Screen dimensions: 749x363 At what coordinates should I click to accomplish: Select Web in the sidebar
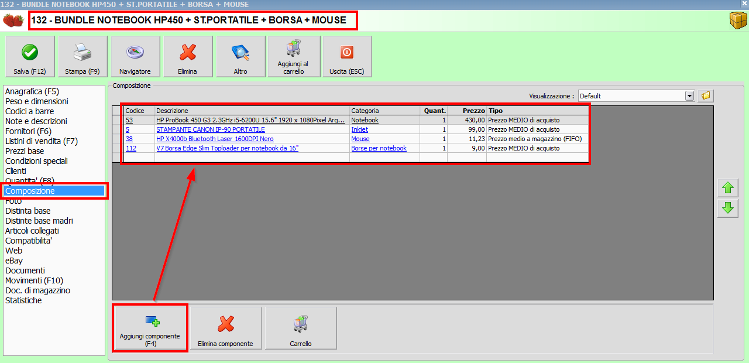(14, 251)
